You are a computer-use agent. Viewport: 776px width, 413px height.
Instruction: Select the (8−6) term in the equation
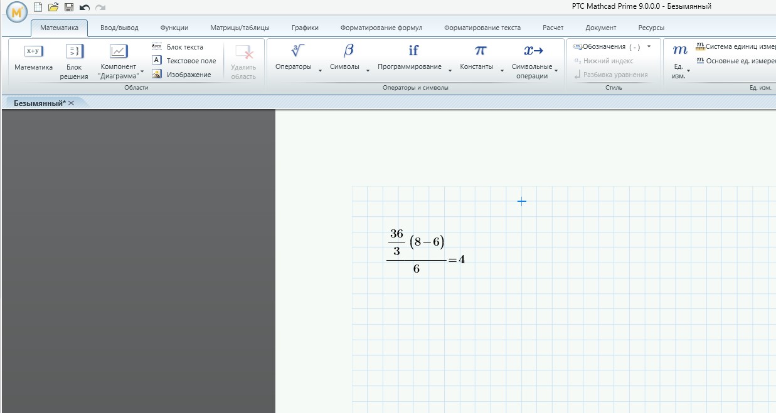427,242
